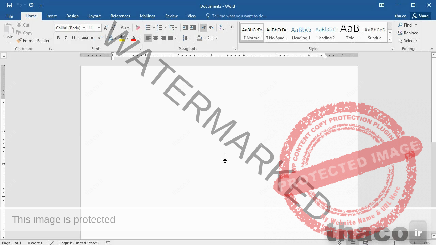The width and height of the screenshot is (436, 245).
Task: Open Font dialog launcher
Action: 140,49
